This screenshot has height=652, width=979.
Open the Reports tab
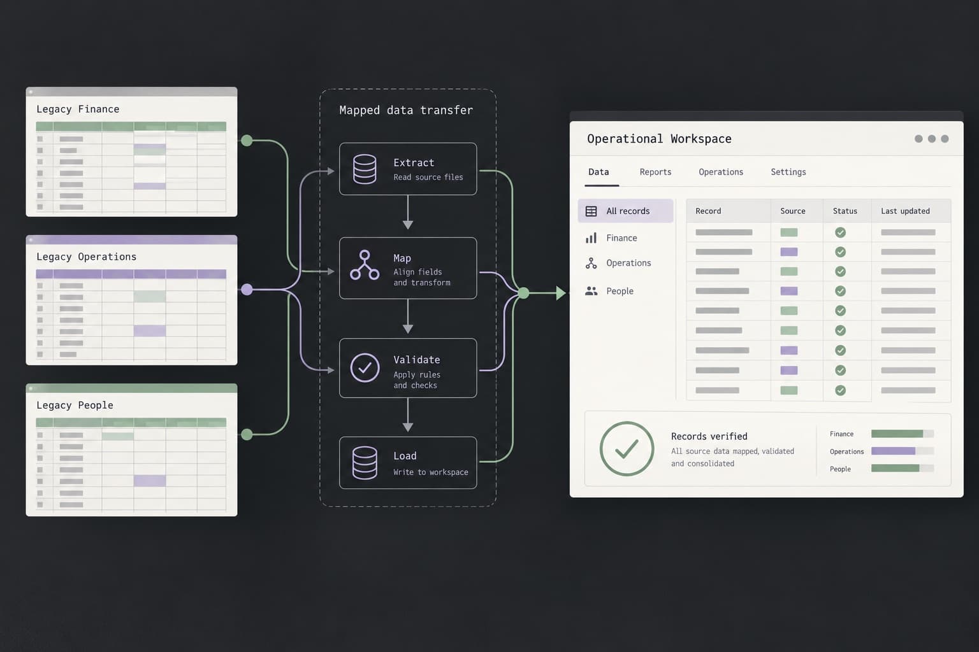[x=655, y=172]
